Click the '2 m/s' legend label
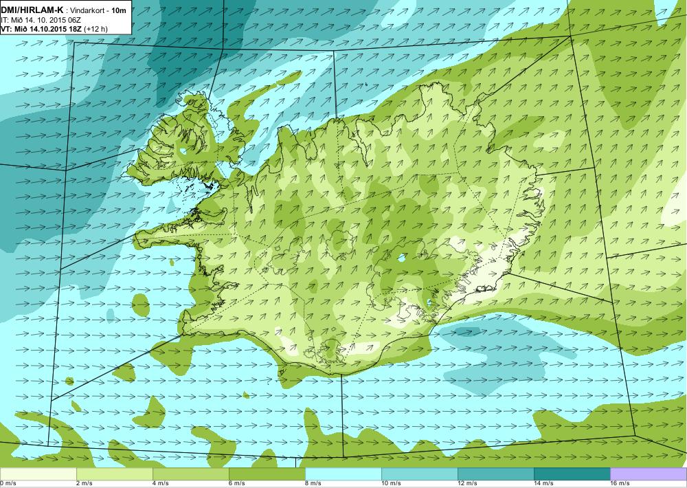Image resolution: width=687 pixels, height=488 pixels. click(x=85, y=484)
